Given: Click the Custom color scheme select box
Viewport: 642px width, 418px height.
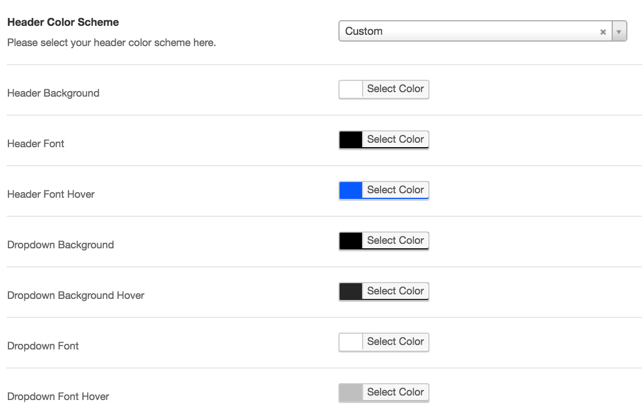Looking at the screenshot, I should [483, 31].
